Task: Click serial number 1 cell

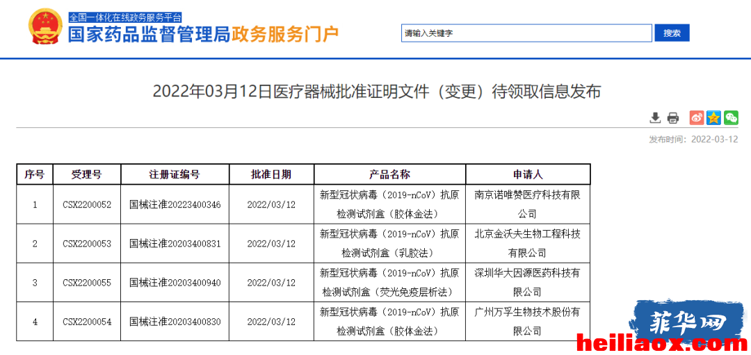Action: pos(35,204)
